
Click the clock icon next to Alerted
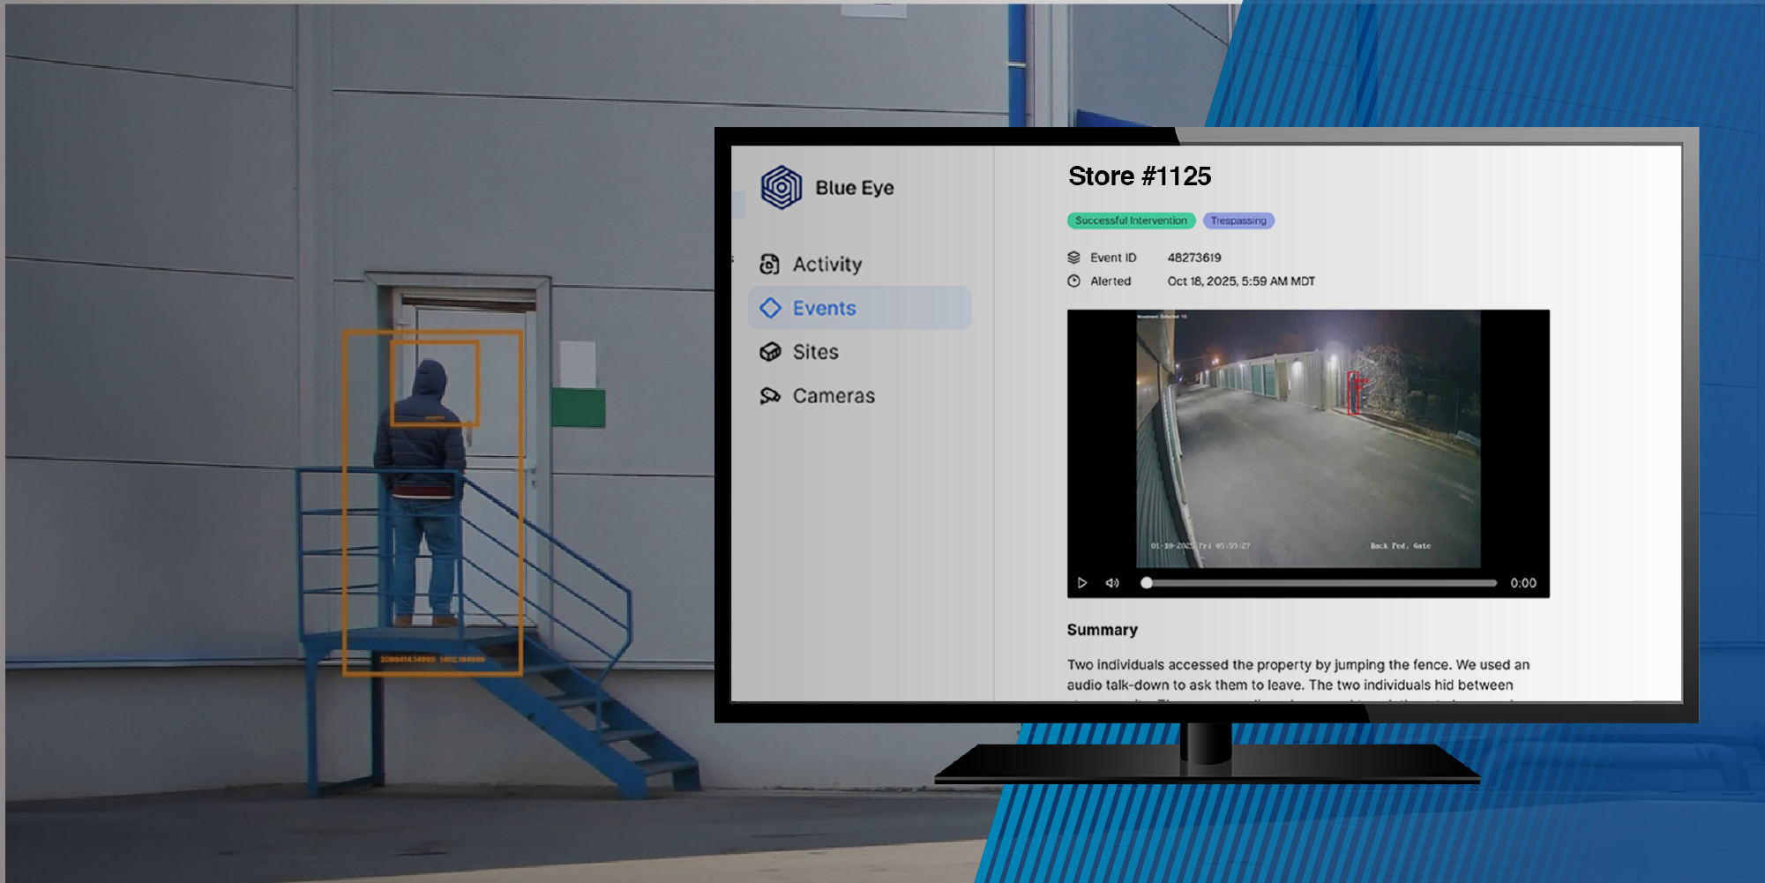[x=1073, y=281]
